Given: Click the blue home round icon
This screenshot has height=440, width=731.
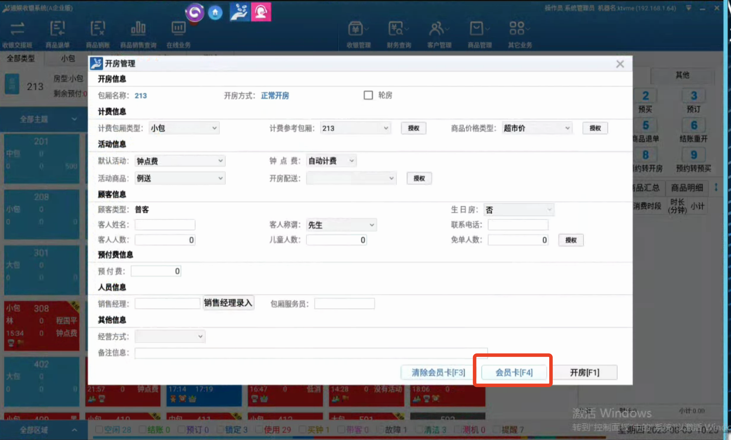Looking at the screenshot, I should (x=215, y=12).
